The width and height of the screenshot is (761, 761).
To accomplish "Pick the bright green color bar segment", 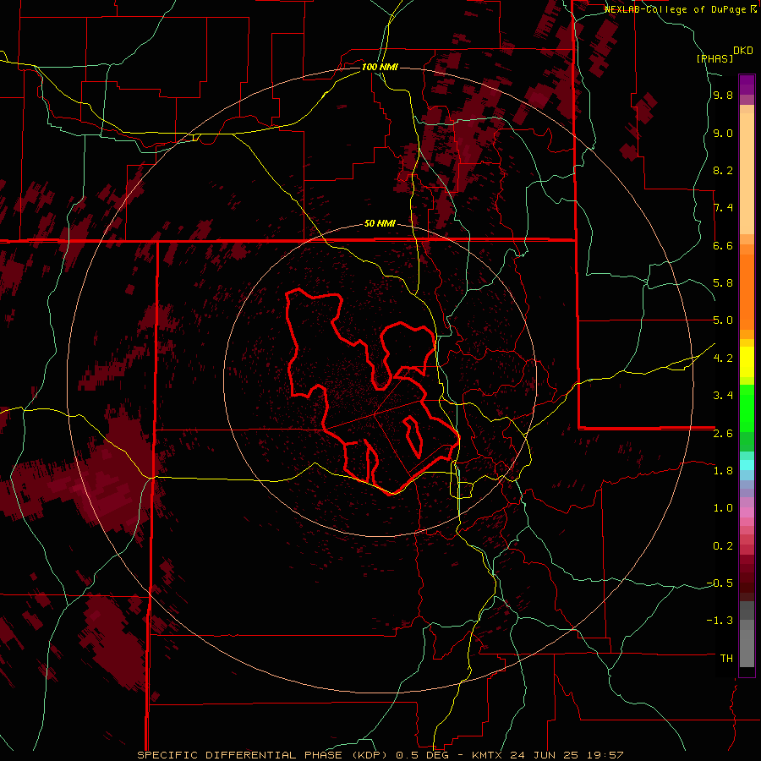I will coord(747,409).
